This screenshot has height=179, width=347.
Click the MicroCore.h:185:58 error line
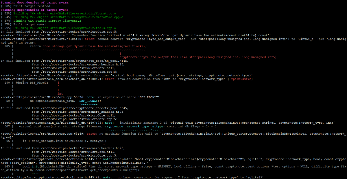(173, 41)
